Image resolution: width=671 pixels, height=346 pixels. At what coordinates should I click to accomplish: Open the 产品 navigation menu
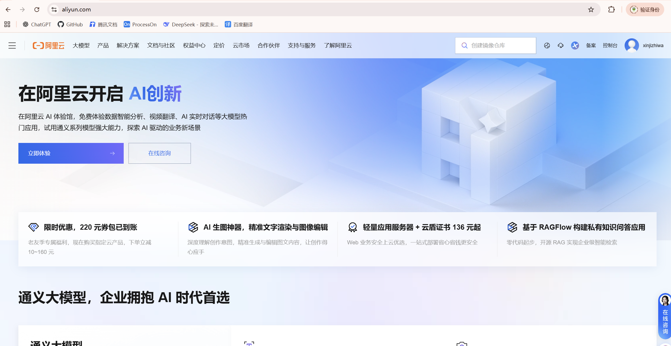click(103, 46)
